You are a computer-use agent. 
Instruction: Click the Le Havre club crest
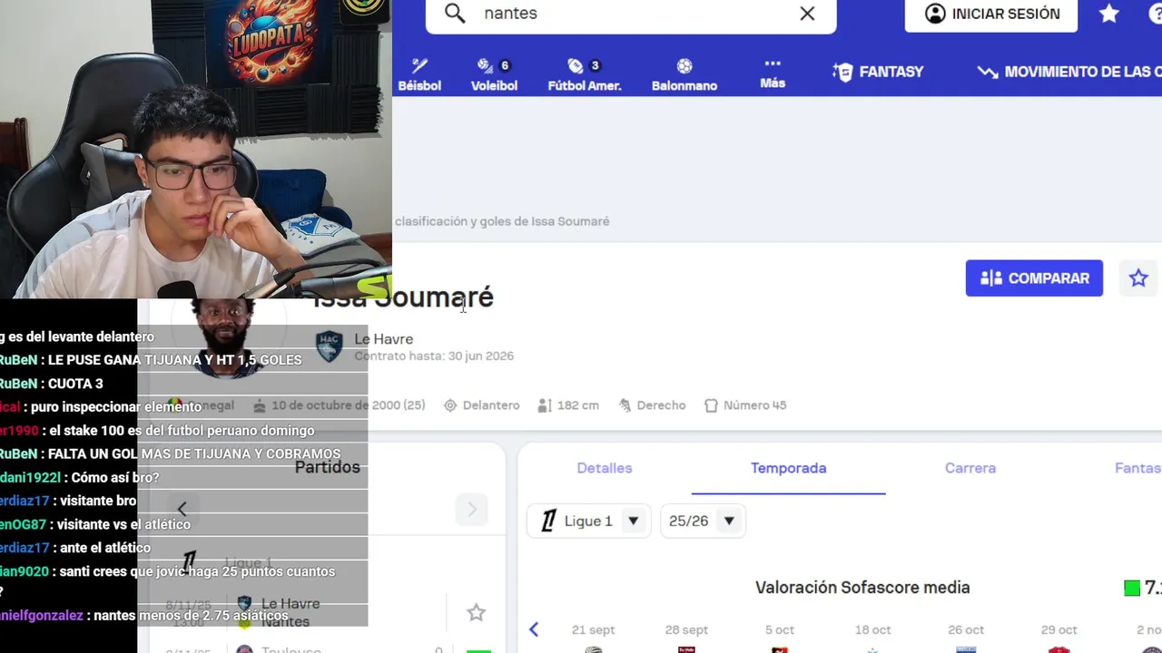click(x=329, y=346)
